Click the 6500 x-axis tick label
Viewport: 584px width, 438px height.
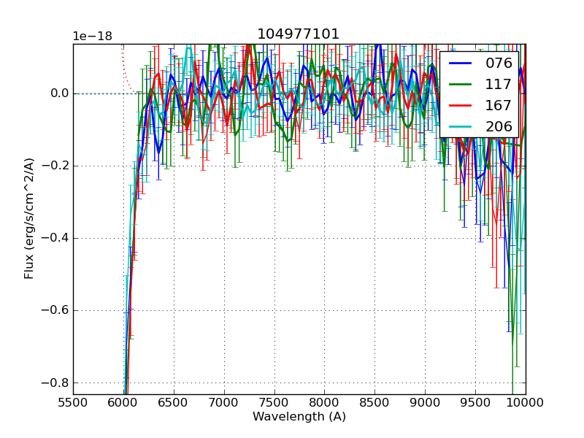click(173, 402)
